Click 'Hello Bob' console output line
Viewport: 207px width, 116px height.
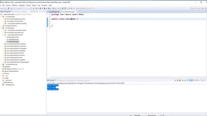point(51,87)
